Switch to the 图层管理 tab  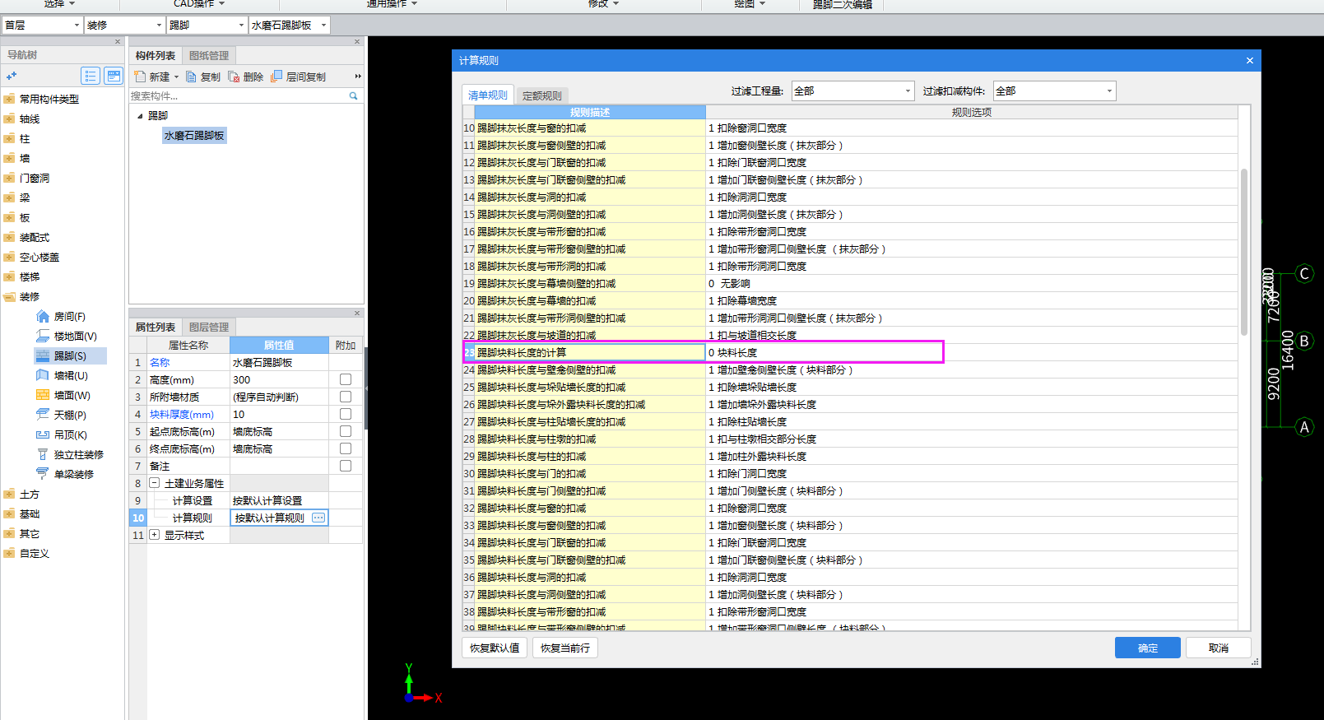pyautogui.click(x=209, y=327)
